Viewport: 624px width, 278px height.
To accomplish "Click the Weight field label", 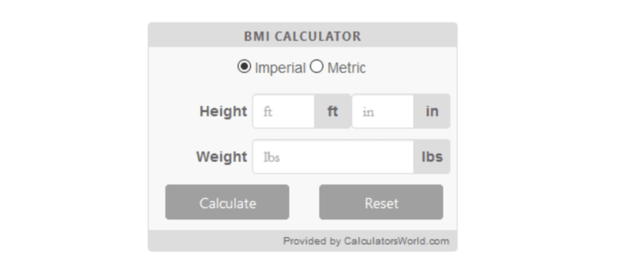I will [221, 157].
